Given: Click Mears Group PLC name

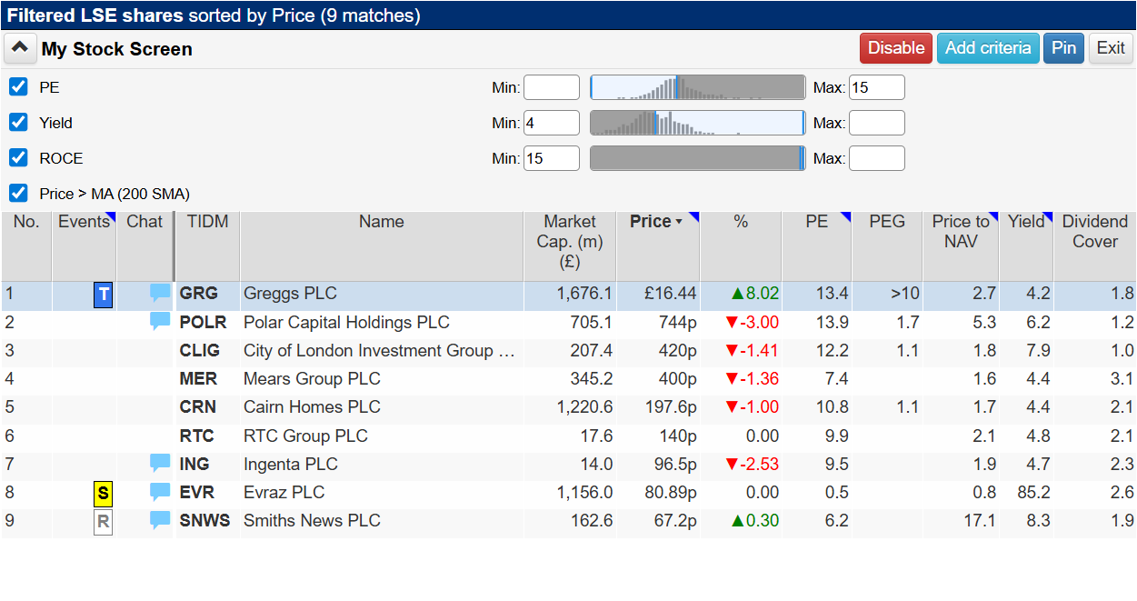Looking at the screenshot, I should pyautogui.click(x=312, y=378).
